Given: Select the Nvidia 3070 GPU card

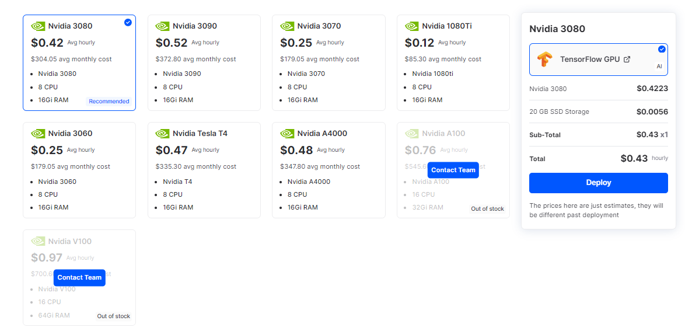Looking at the screenshot, I should (328, 62).
